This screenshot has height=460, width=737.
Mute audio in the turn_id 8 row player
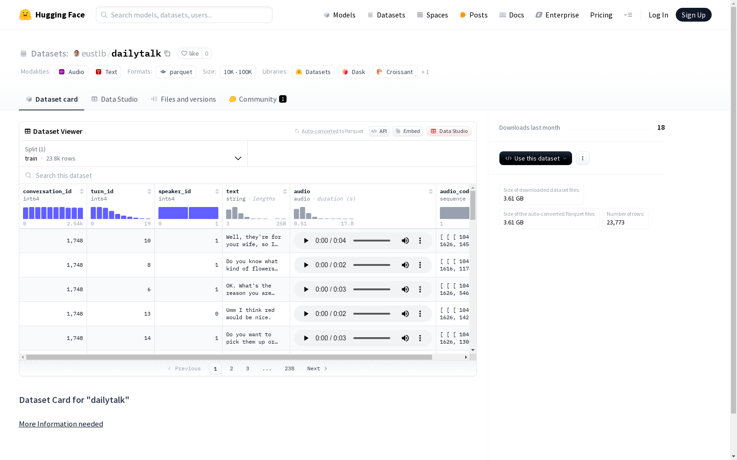(405, 265)
